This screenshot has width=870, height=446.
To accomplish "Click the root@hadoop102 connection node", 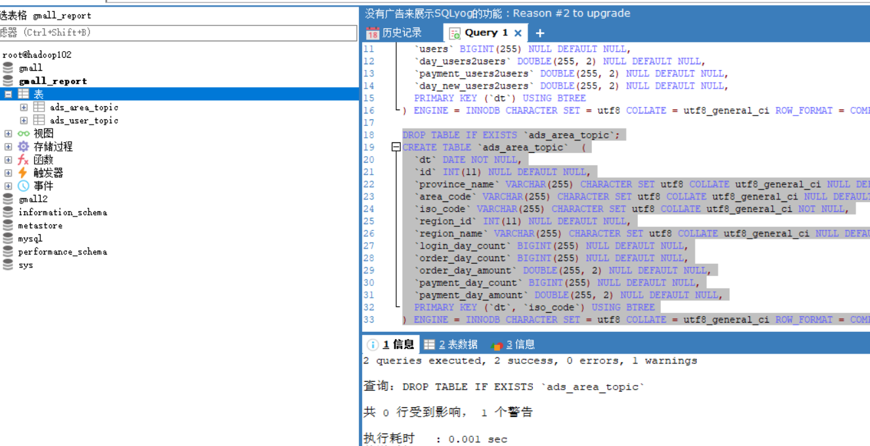I will point(37,55).
